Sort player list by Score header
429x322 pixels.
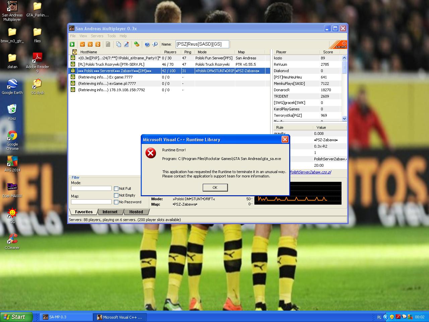330,52
